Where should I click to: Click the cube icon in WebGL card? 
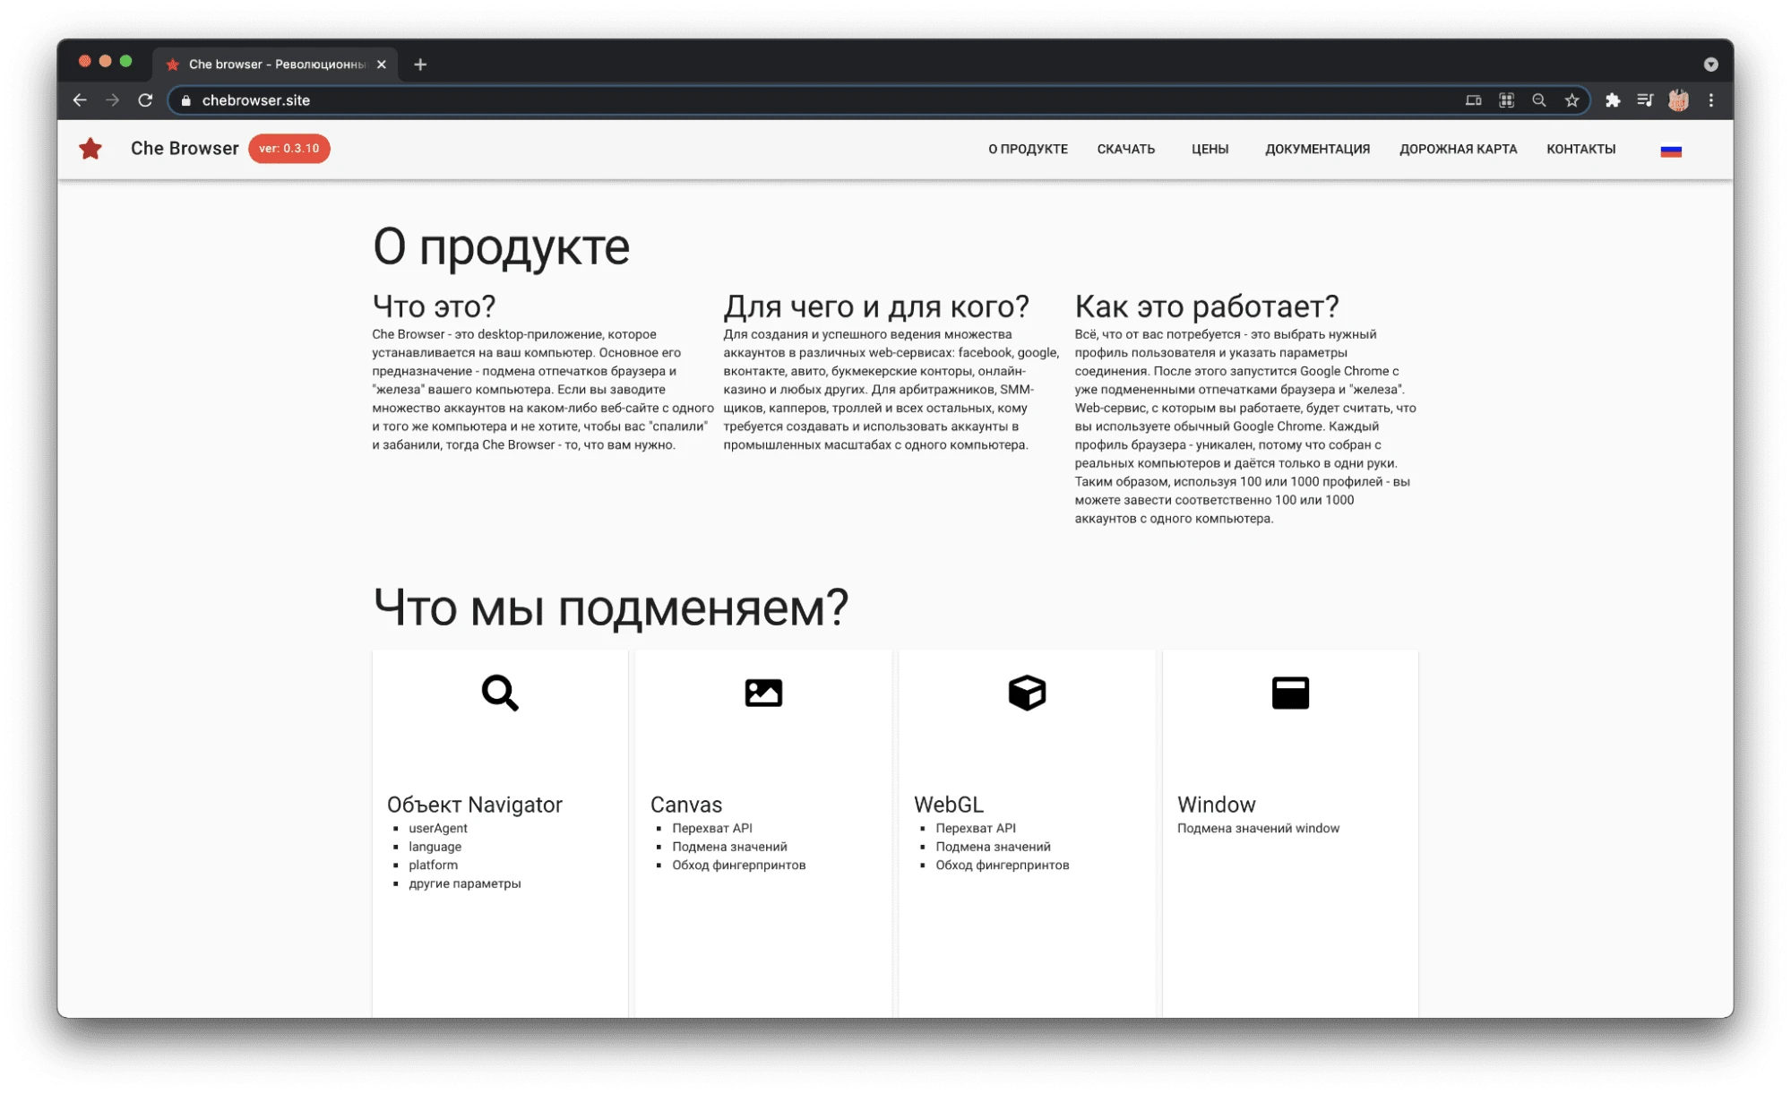[x=1027, y=693]
